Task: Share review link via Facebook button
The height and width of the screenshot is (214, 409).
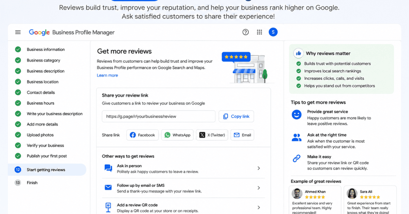Action: 143,135
